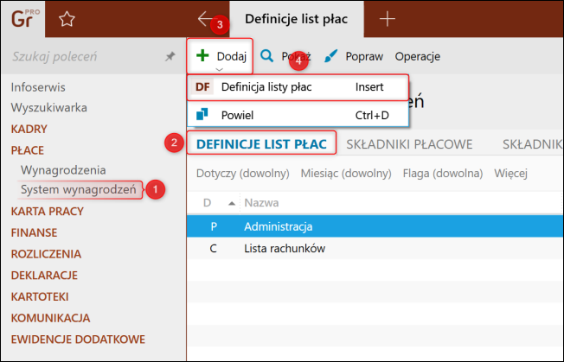Click the green plus Dodaj icon
564x362 pixels.
click(202, 55)
